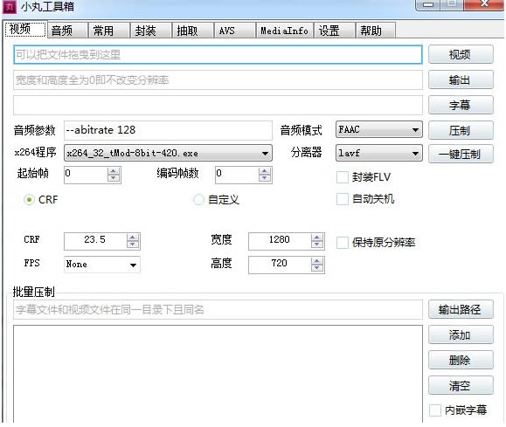Open the 封装 tab
This screenshot has height=427, width=506.
click(x=151, y=31)
